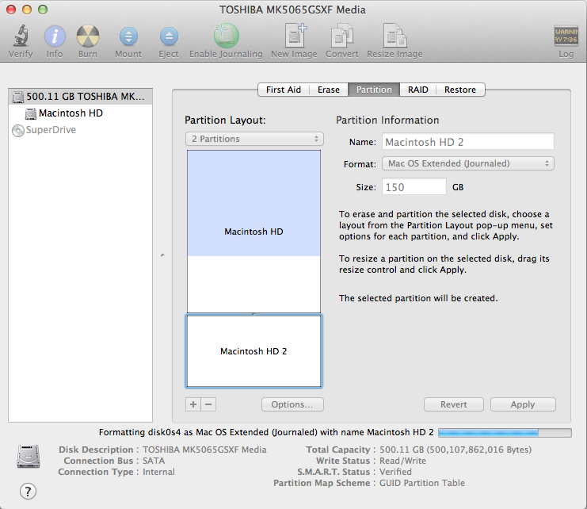Click the GUID Partition Table text
The width and height of the screenshot is (587, 509).
(x=422, y=483)
